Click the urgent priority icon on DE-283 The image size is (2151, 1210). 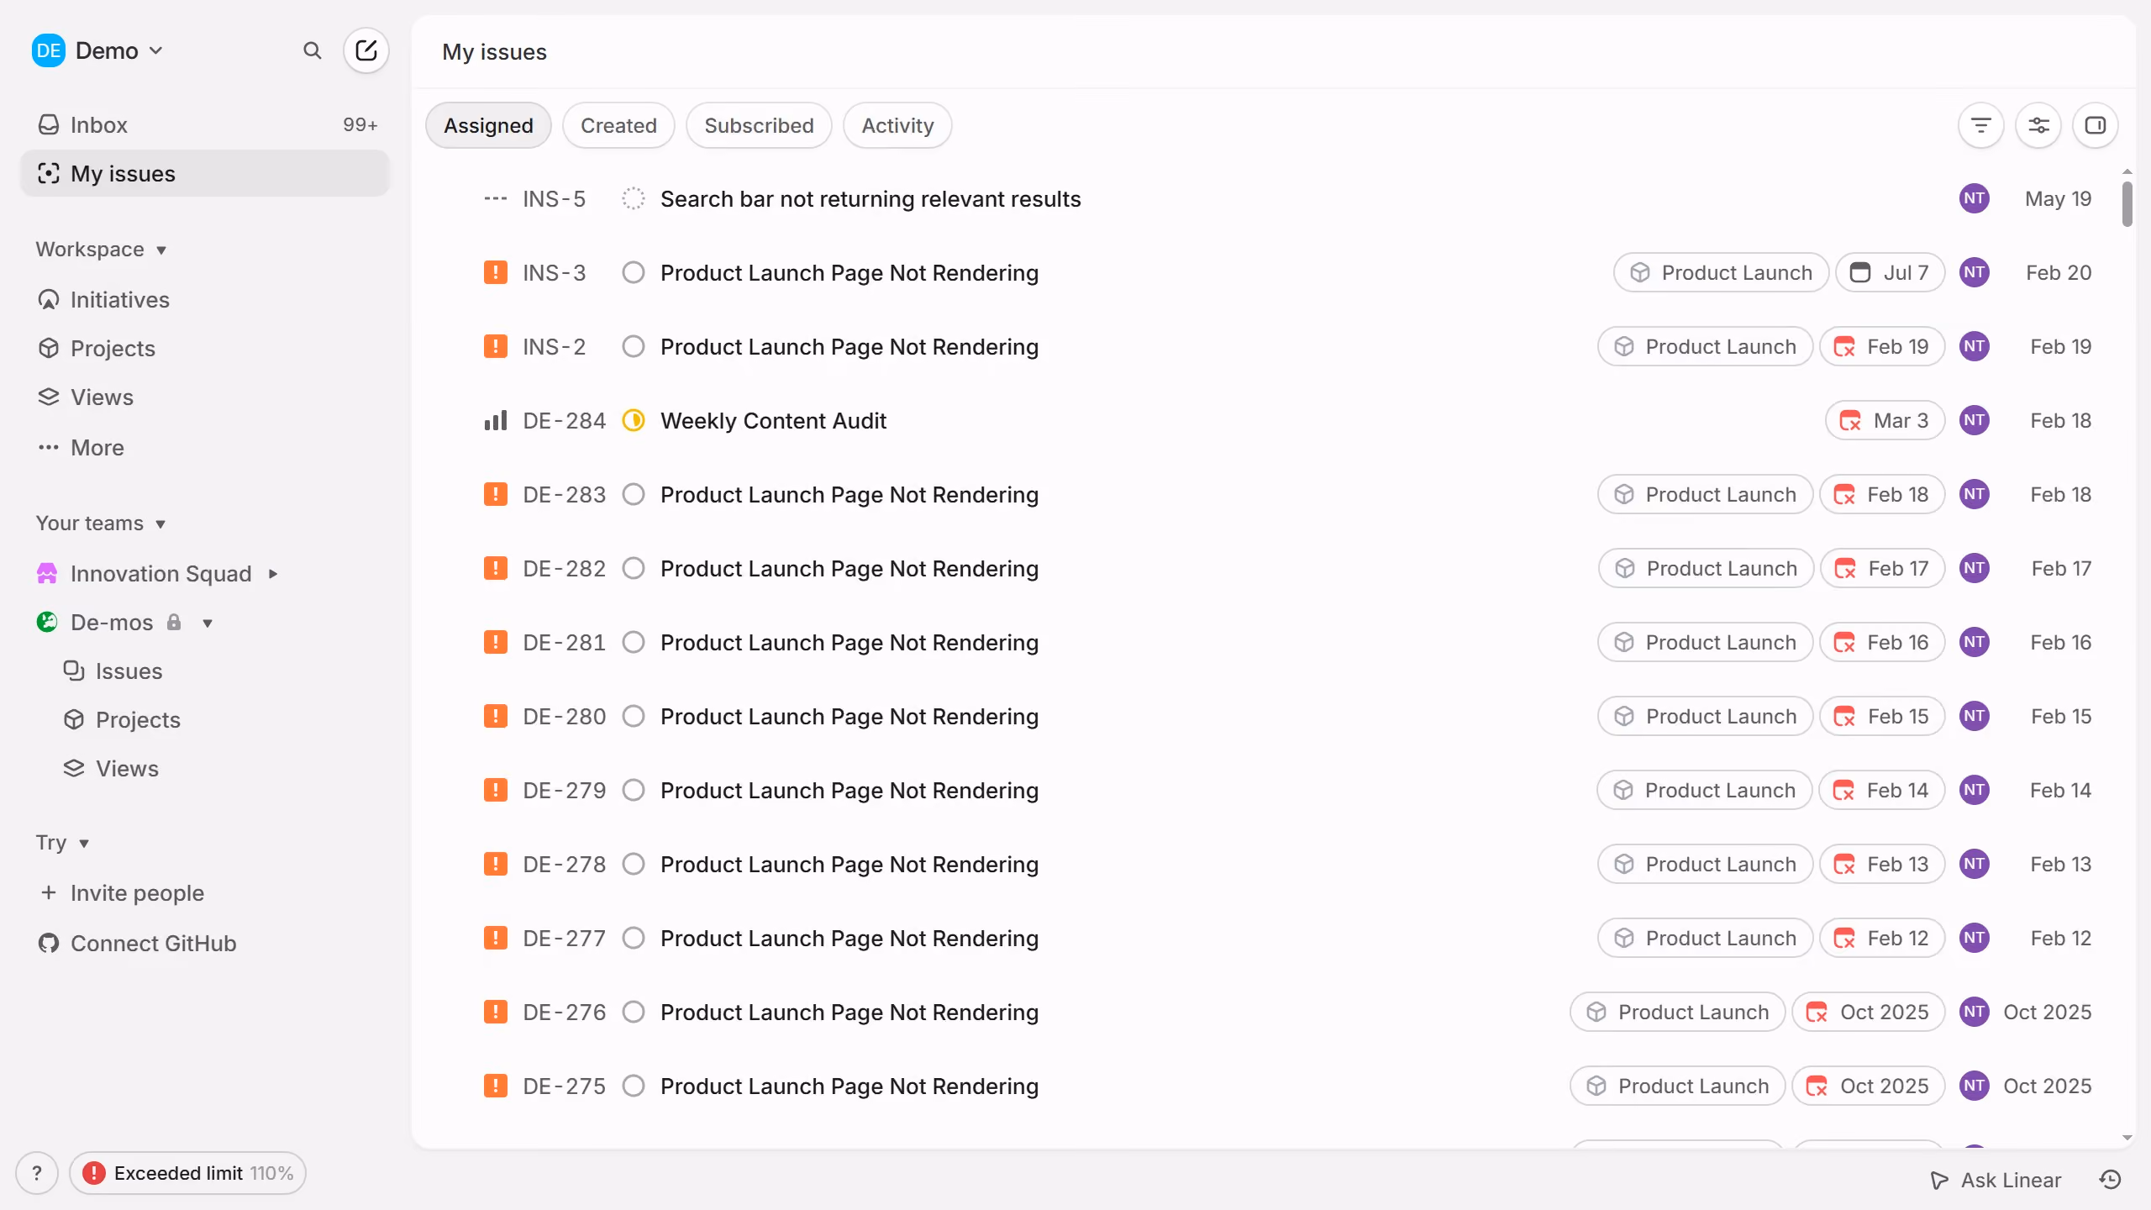coord(496,494)
